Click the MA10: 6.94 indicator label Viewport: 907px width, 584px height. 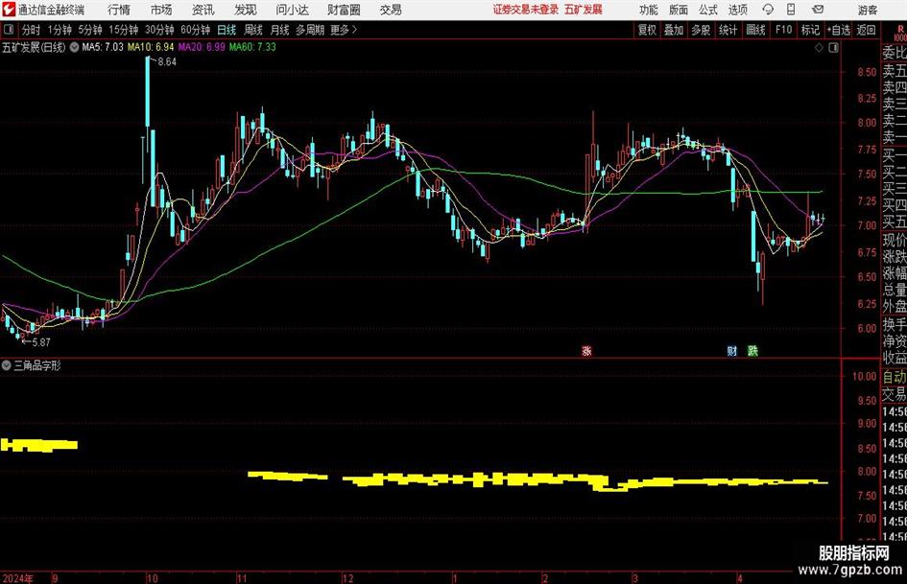pos(151,47)
